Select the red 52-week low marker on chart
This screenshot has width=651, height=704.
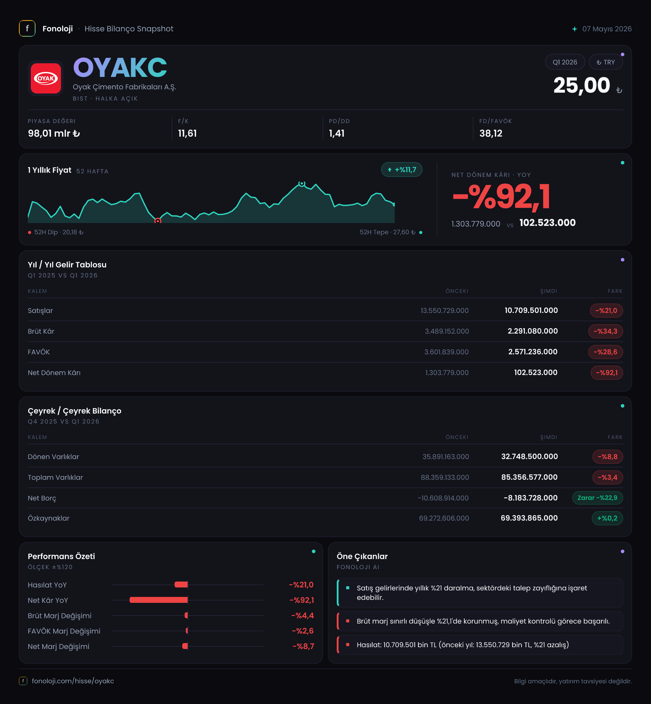[158, 221]
